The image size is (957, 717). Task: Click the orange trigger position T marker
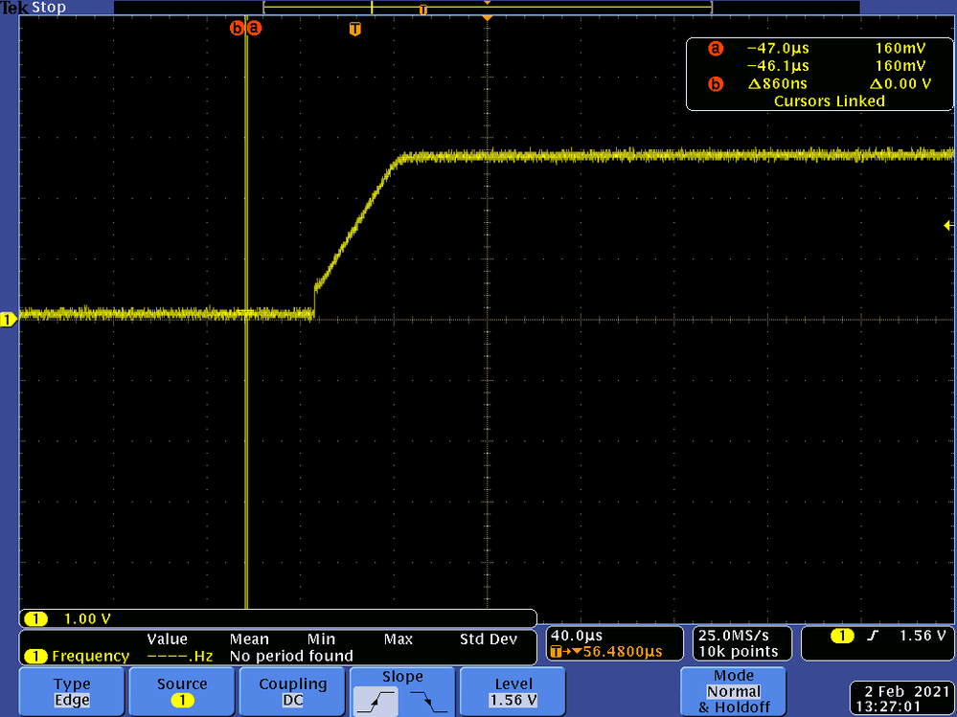point(354,29)
